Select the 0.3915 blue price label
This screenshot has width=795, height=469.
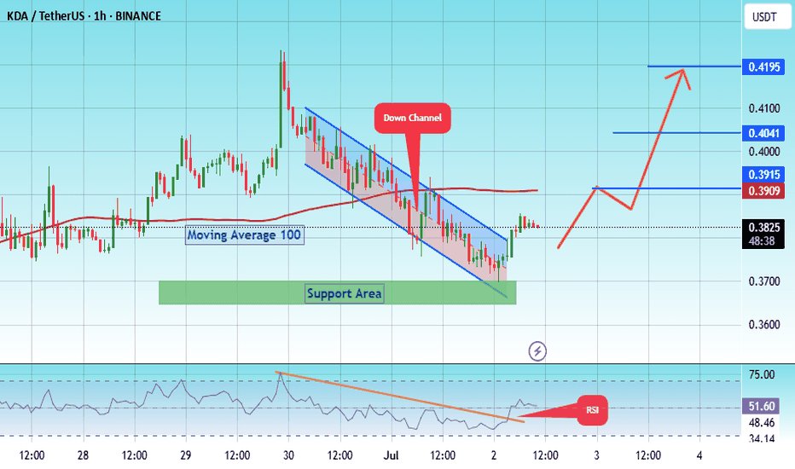pyautogui.click(x=763, y=175)
